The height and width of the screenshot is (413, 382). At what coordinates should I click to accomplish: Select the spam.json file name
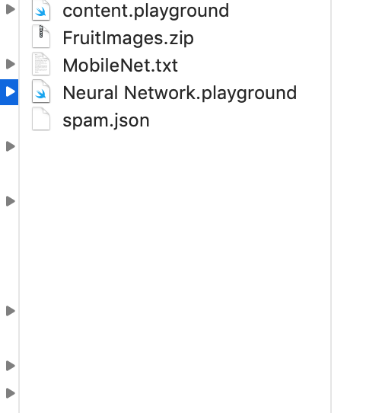point(106,120)
